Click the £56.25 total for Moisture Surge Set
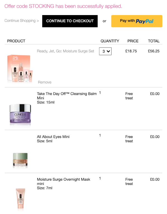This screenshot has width=167, height=214. click(x=154, y=51)
